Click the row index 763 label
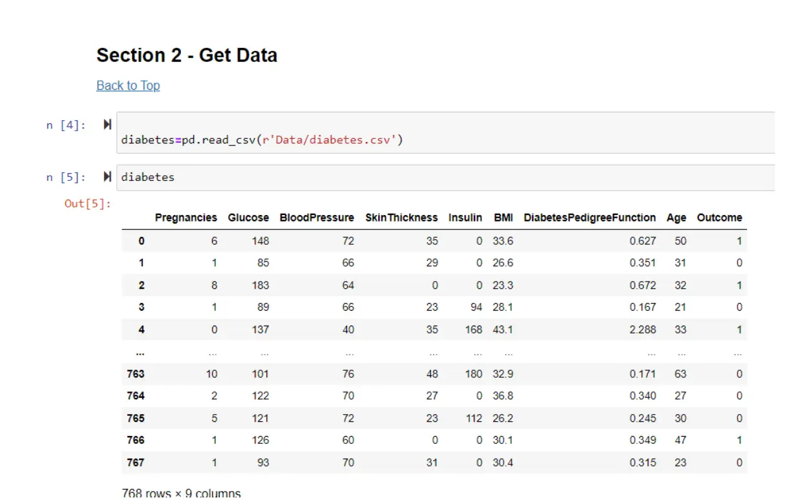Screen dimensions: 808x500 [136, 374]
